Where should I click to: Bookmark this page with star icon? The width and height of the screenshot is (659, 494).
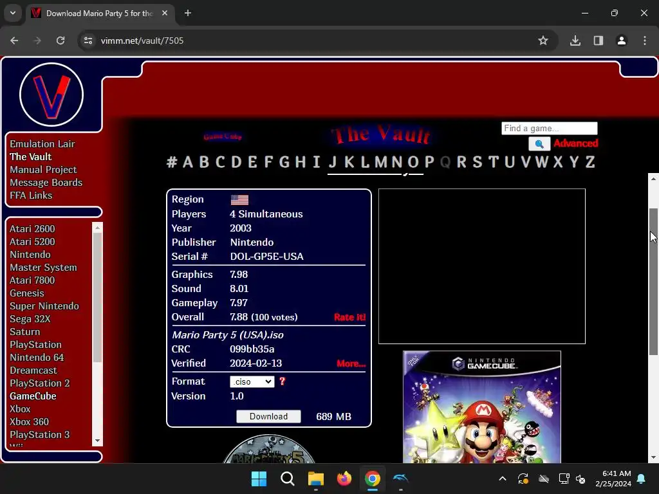click(543, 41)
